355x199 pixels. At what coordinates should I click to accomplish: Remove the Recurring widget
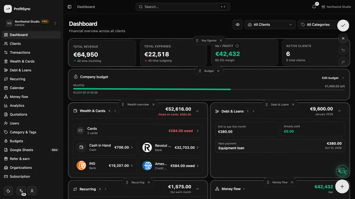tap(149, 182)
